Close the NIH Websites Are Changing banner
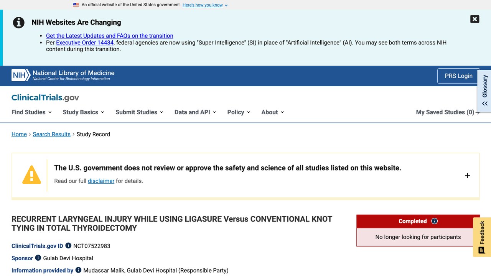Image resolution: width=491 pixels, height=276 pixels. coord(475,19)
